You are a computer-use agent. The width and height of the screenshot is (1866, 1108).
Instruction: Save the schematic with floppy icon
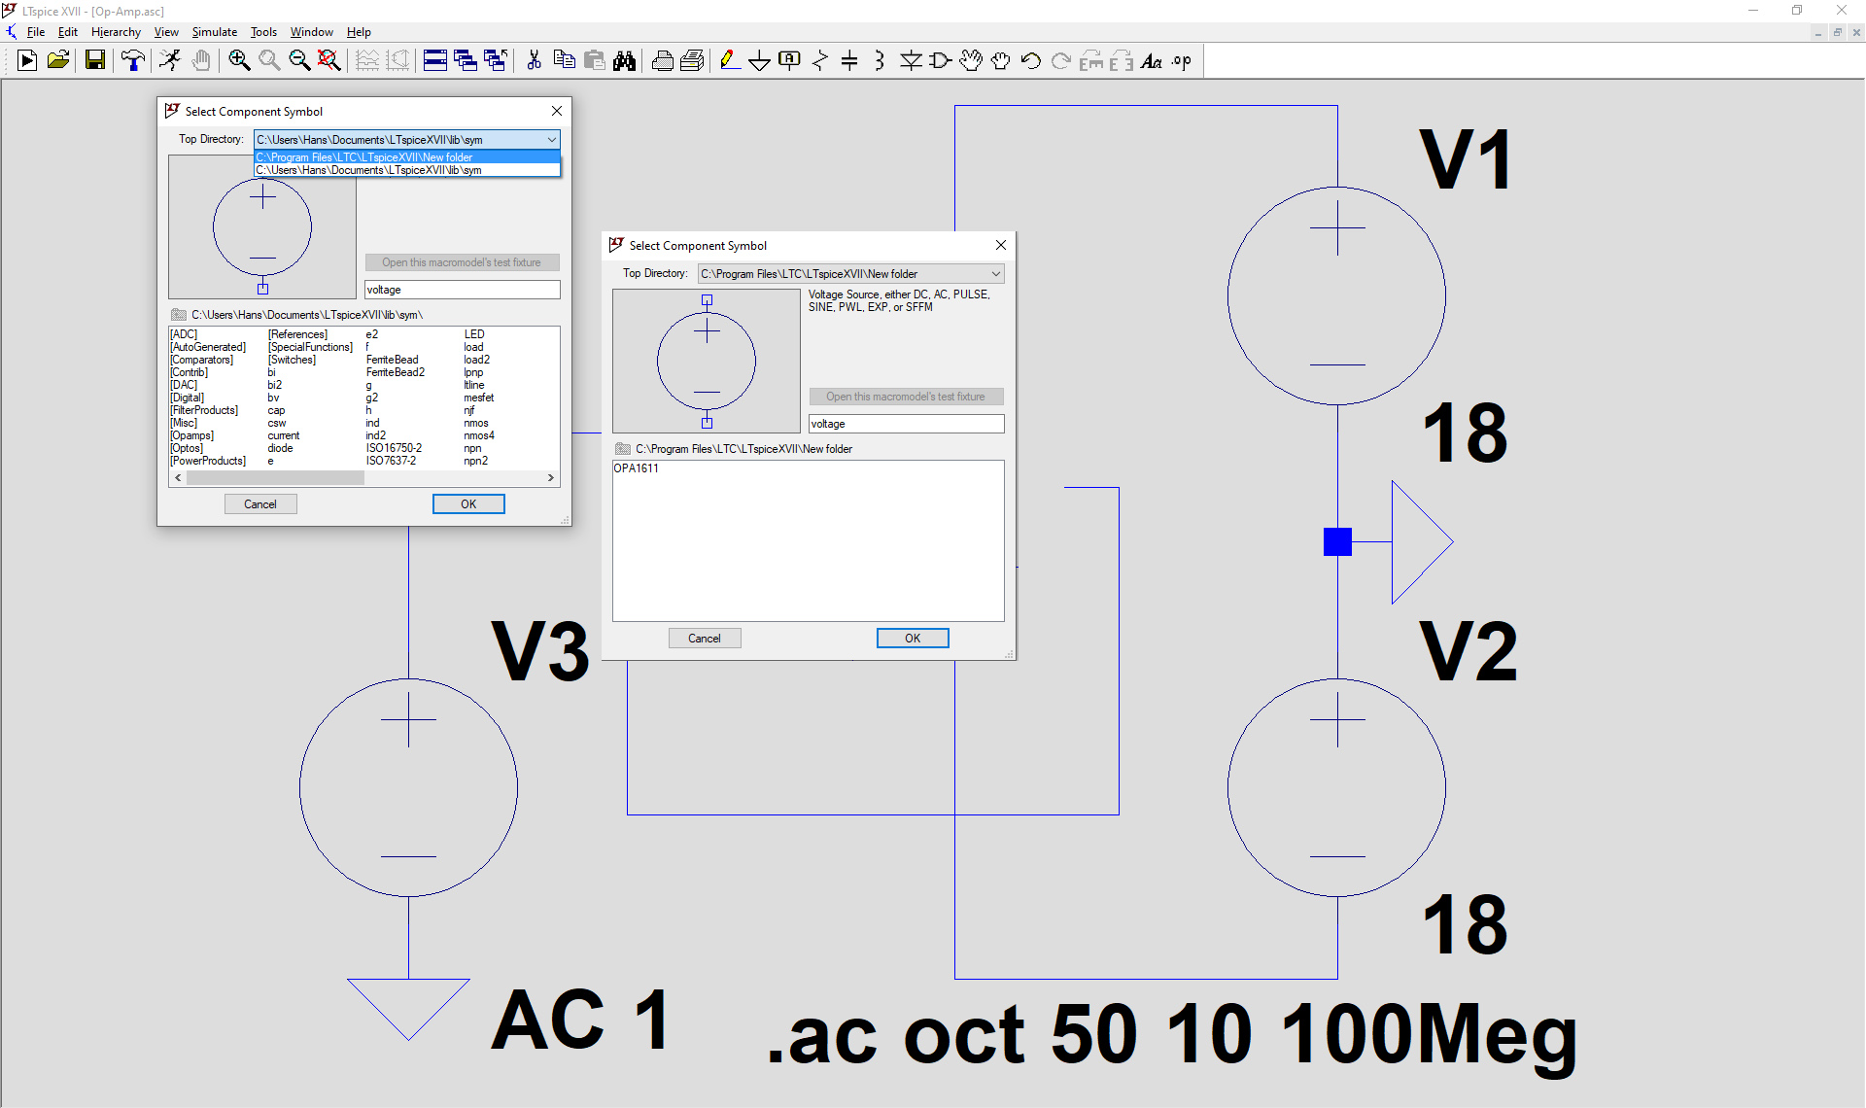[95, 61]
